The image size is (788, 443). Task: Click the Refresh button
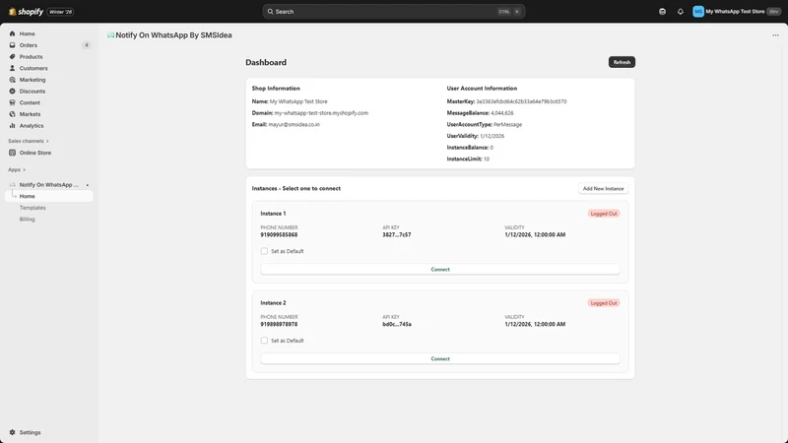click(x=622, y=62)
